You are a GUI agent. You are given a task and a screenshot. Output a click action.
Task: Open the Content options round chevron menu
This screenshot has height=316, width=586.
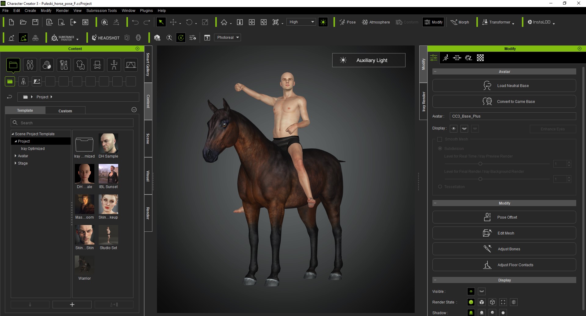pos(134,110)
